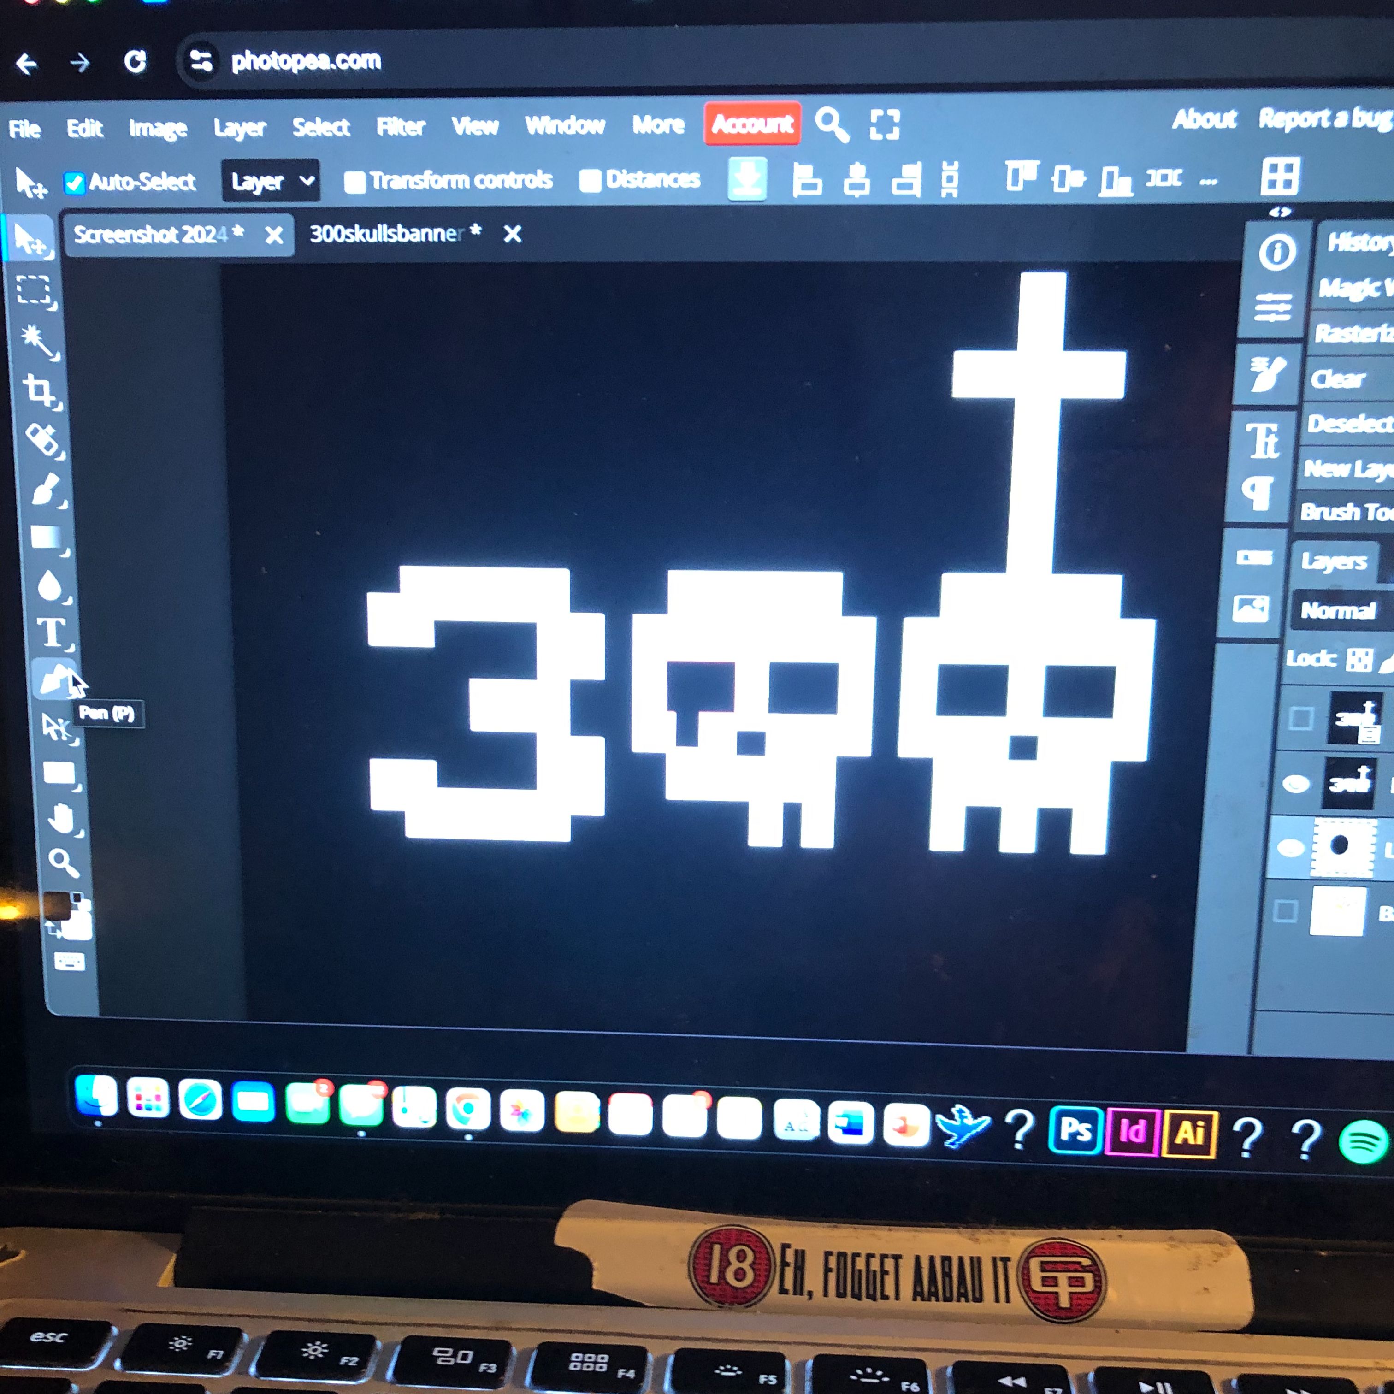Image resolution: width=1394 pixels, height=1394 pixels.
Task: Select the Zoom magnifier tool
Action: (x=63, y=862)
